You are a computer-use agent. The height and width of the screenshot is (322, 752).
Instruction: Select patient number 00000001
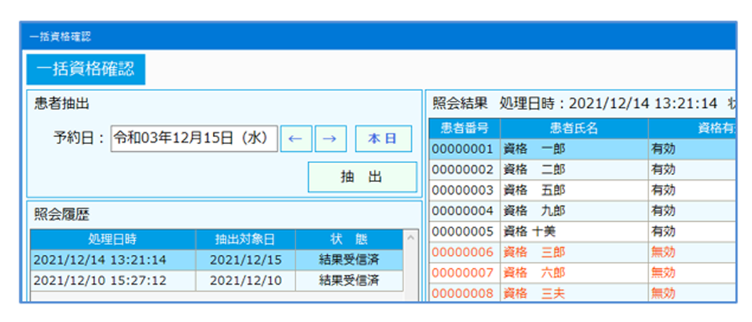(x=465, y=149)
